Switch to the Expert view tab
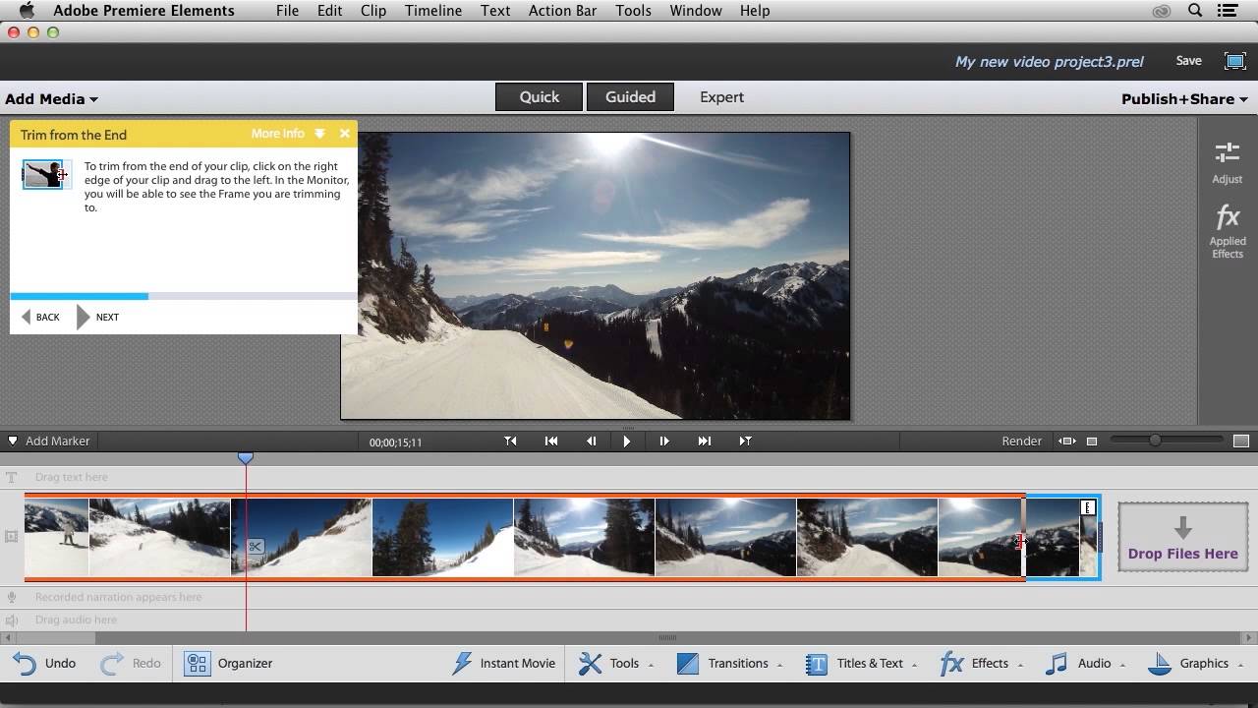This screenshot has height=708, width=1258. [721, 96]
